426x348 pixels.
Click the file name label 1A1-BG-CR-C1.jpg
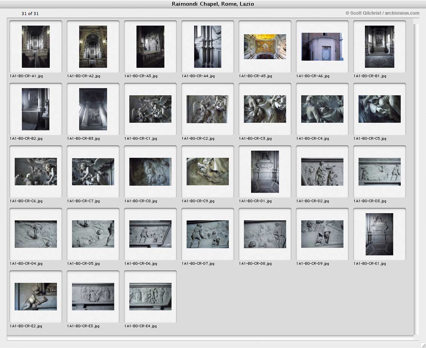pyautogui.click(x=141, y=139)
